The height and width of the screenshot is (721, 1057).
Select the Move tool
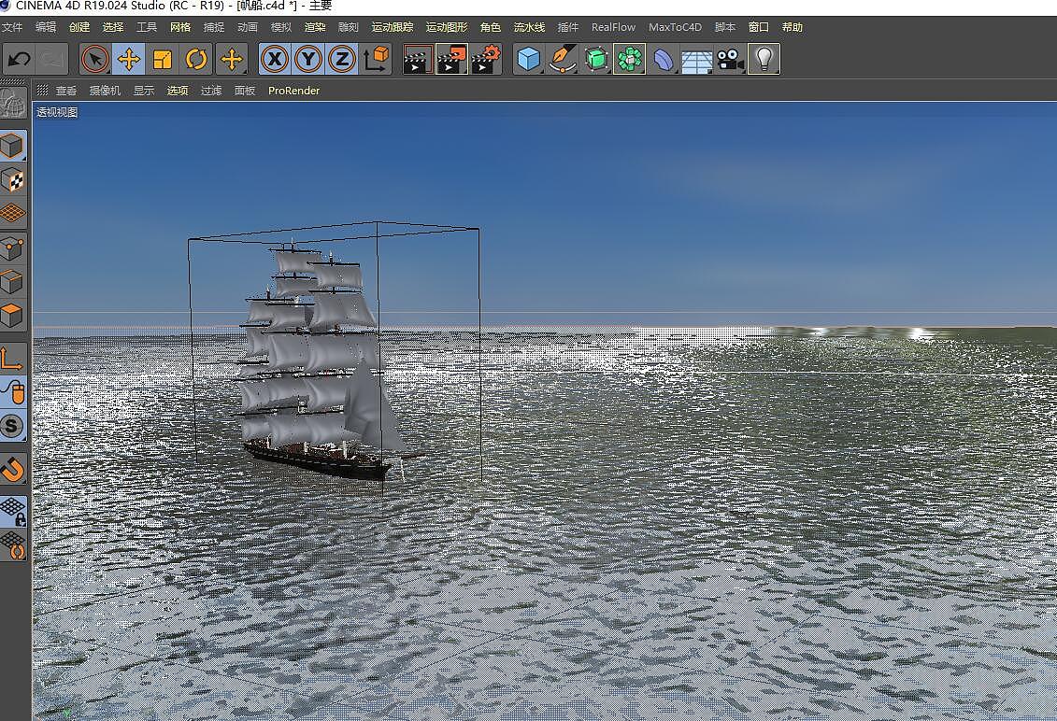point(128,59)
